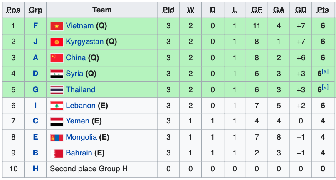Open the Kyrgyzstan team link
Viewport: 336px width, 180px height.
click(85, 42)
